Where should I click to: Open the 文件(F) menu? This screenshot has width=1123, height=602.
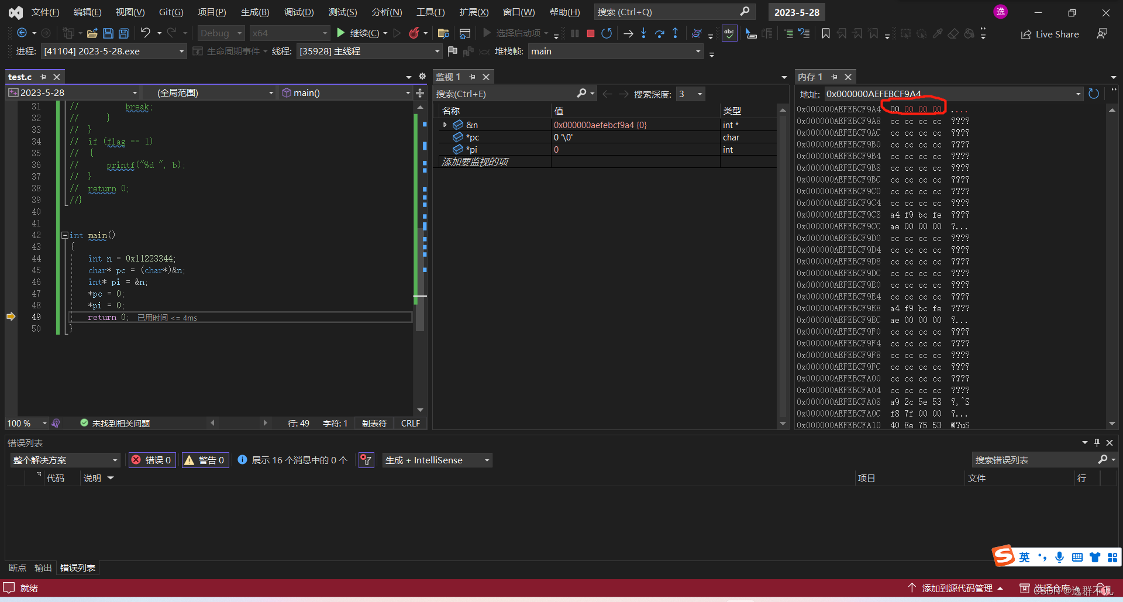point(45,12)
